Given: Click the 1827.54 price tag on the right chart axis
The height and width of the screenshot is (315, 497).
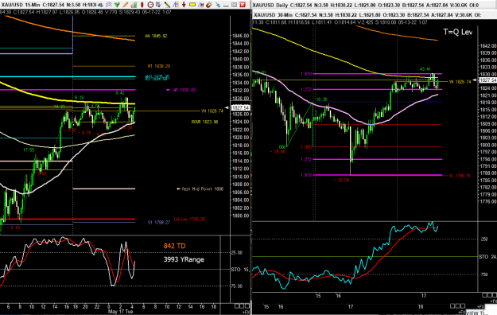Looking at the screenshot, I should coord(487,80).
